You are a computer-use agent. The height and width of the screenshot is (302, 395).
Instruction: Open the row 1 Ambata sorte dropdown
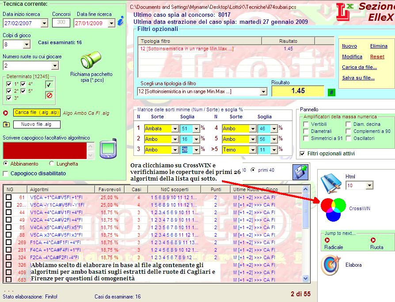pos(175,128)
